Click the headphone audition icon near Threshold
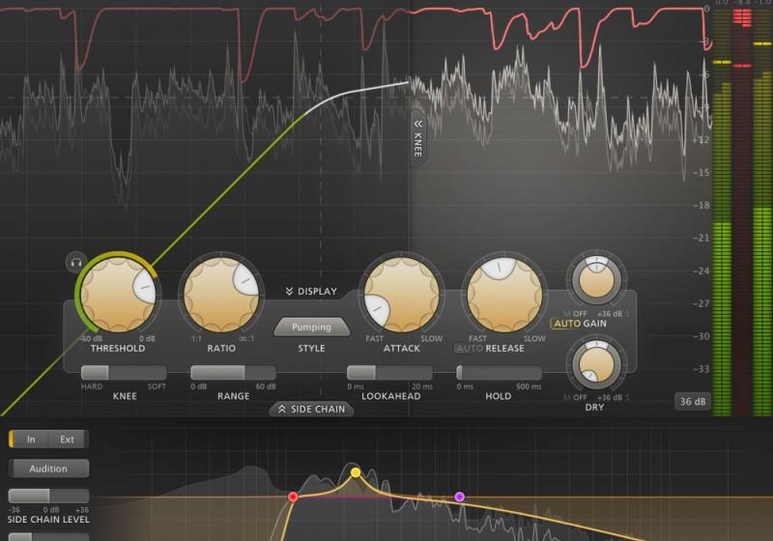Image resolution: width=773 pixels, height=541 pixels. (x=76, y=262)
